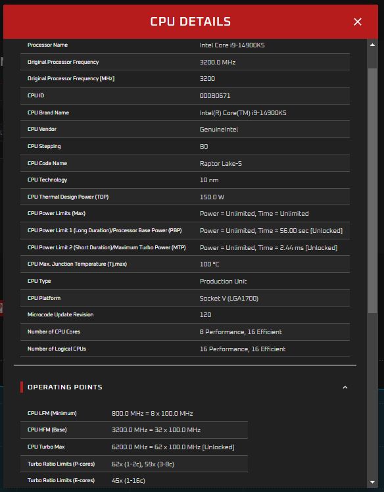Click the CPU Turbo Max label
The width and height of the screenshot is (384, 492).
tap(46, 447)
